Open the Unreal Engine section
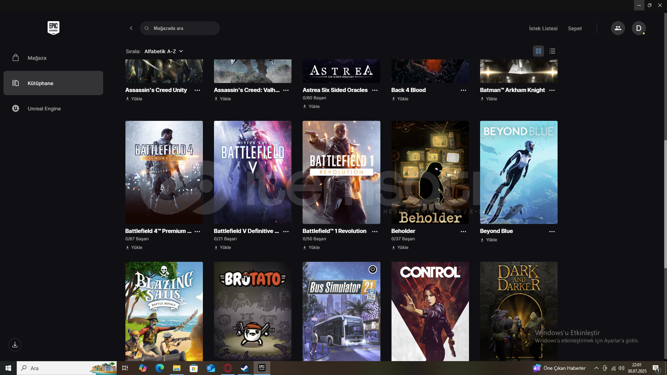667x375 pixels. [53, 108]
